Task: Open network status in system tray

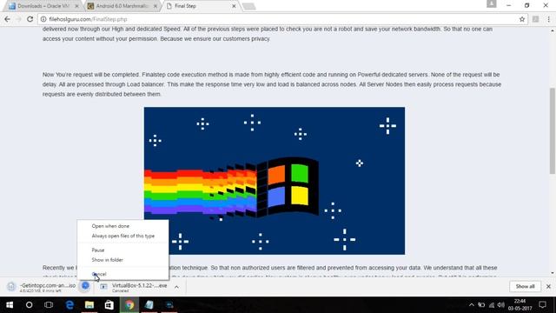Action: [491, 305]
